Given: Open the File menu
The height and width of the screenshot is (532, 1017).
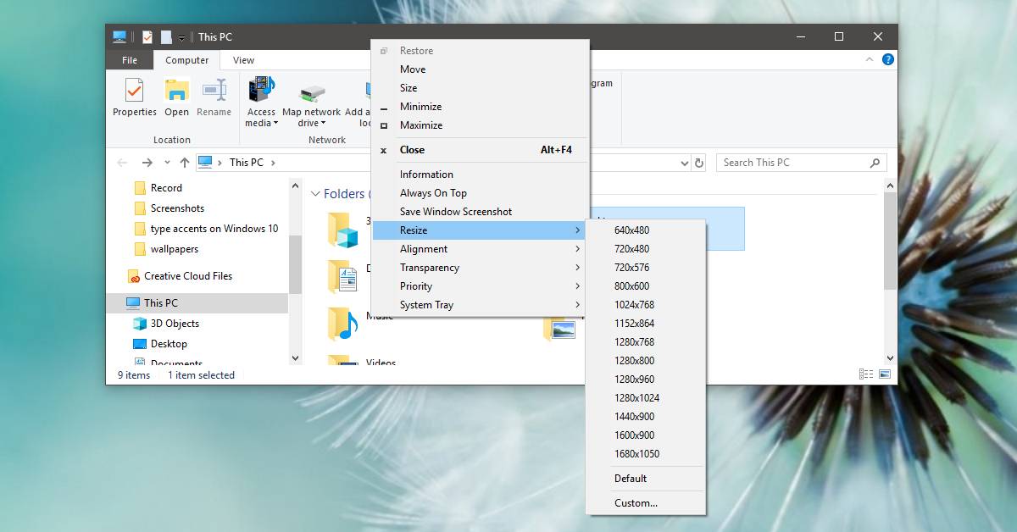Looking at the screenshot, I should click(x=129, y=60).
